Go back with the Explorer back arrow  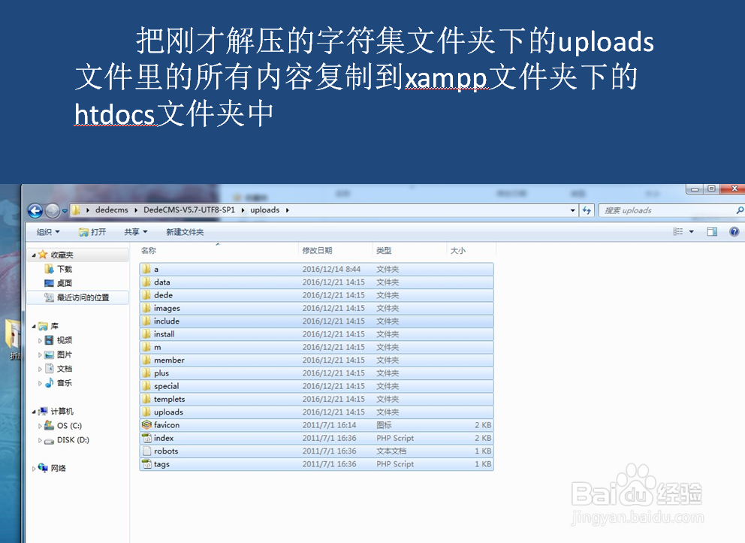[x=35, y=210]
